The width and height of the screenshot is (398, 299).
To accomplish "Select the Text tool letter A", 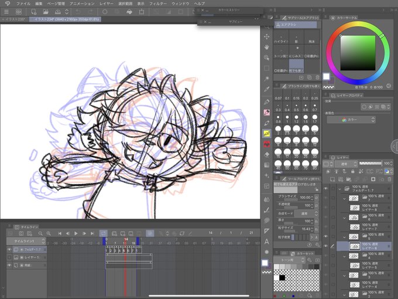I will [266, 242].
